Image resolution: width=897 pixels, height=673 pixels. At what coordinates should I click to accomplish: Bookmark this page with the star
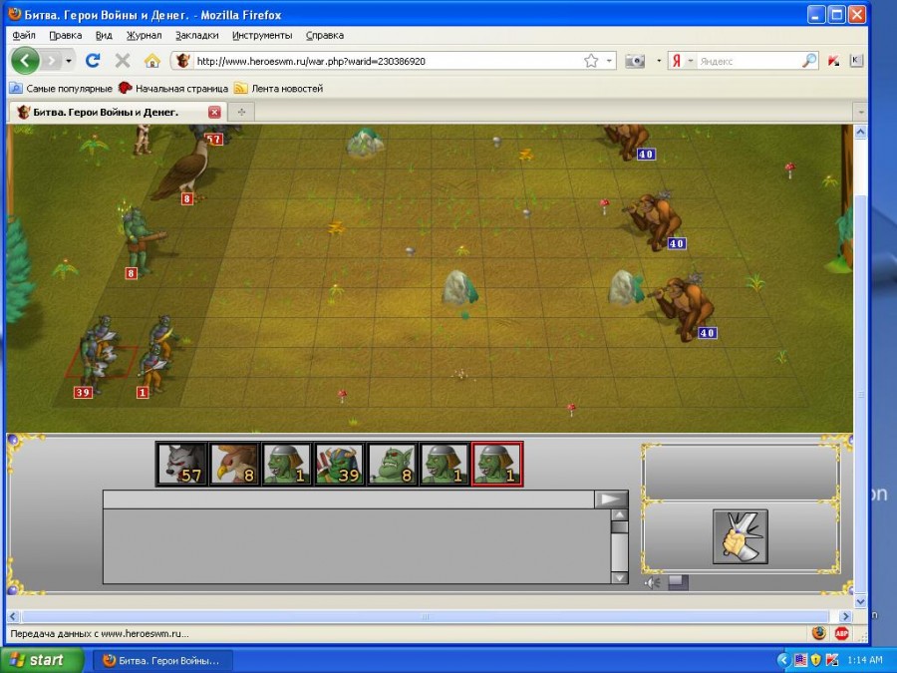[591, 61]
